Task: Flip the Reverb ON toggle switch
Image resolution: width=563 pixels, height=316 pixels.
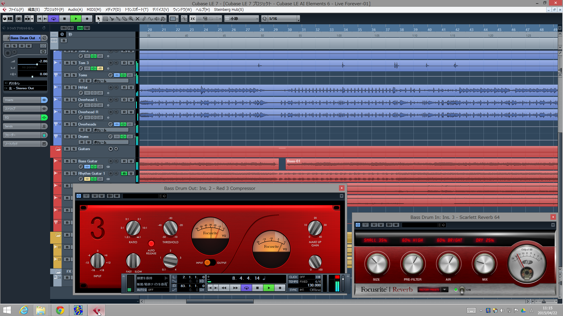Action: [x=462, y=290]
